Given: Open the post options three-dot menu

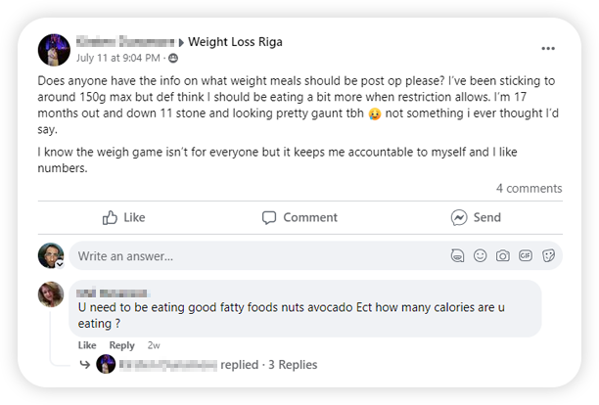Looking at the screenshot, I should click(548, 48).
